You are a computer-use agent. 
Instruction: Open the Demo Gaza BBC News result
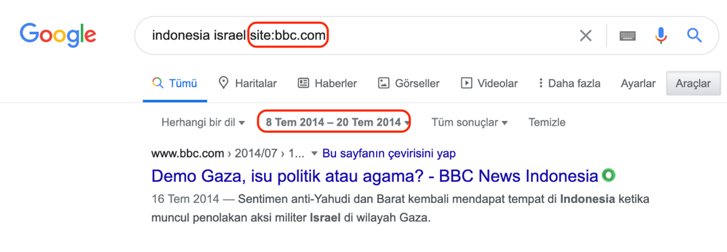point(375,176)
